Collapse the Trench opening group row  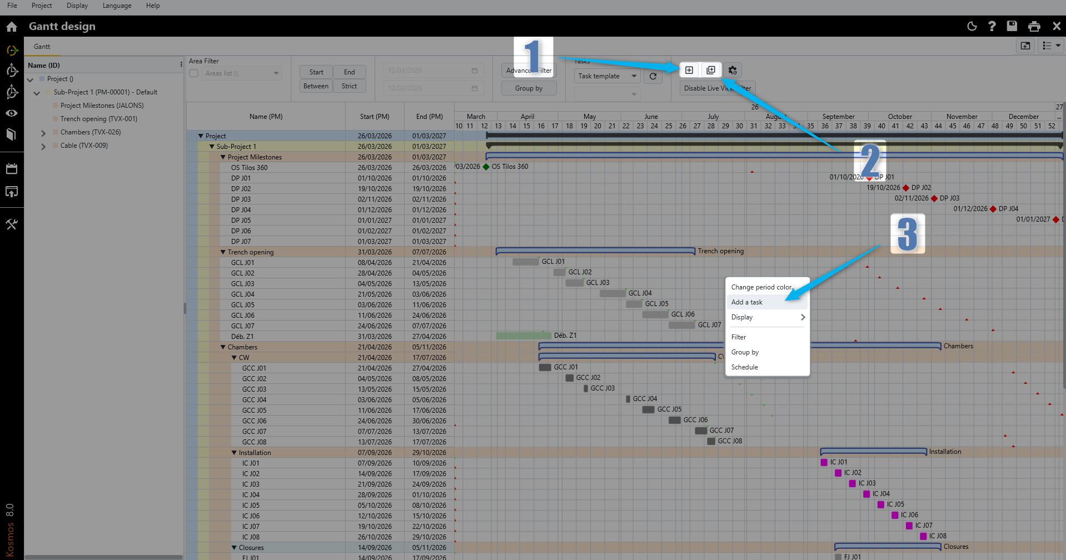pyautogui.click(x=223, y=252)
